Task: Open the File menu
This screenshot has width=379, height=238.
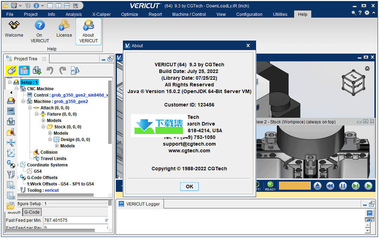Action: pos(10,14)
